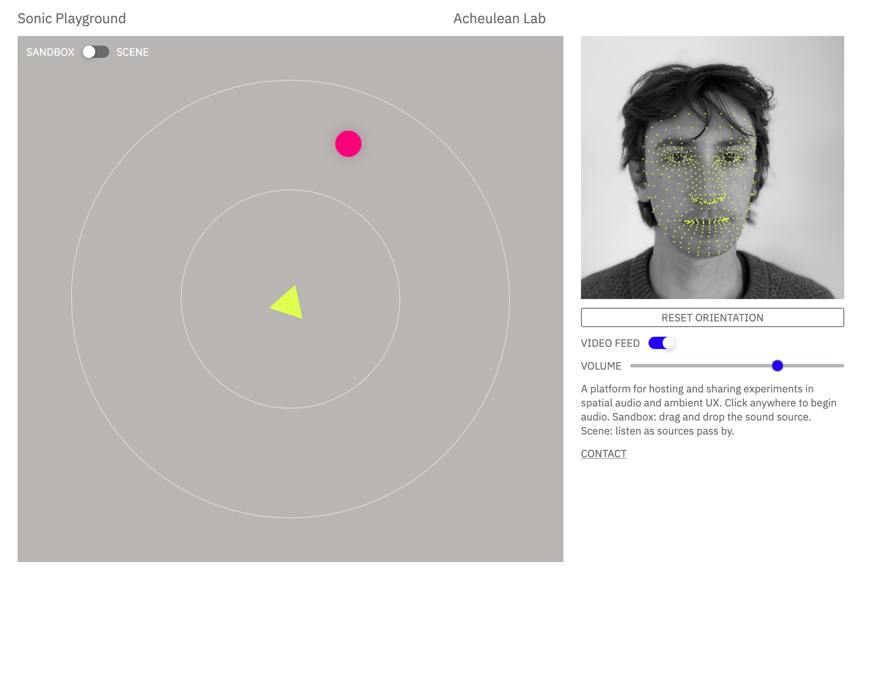Click the Acheulean Lab heading

coord(499,18)
